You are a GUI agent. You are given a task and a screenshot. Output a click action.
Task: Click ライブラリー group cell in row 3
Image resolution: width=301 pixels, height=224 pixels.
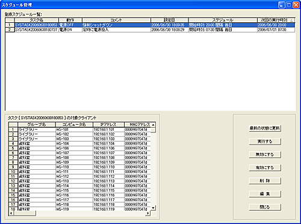37,139
